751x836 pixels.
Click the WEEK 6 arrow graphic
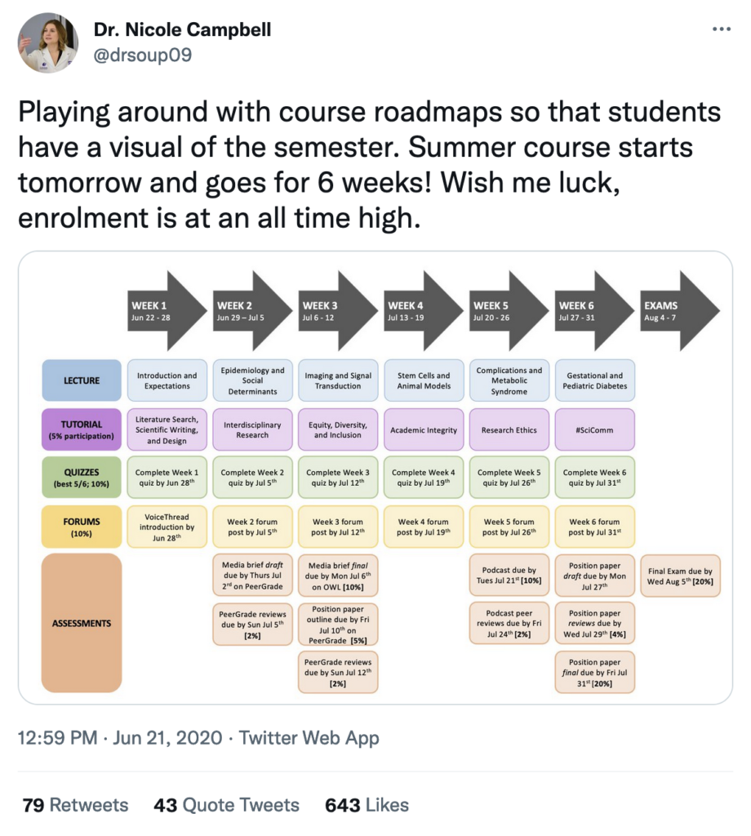pyautogui.click(x=594, y=311)
